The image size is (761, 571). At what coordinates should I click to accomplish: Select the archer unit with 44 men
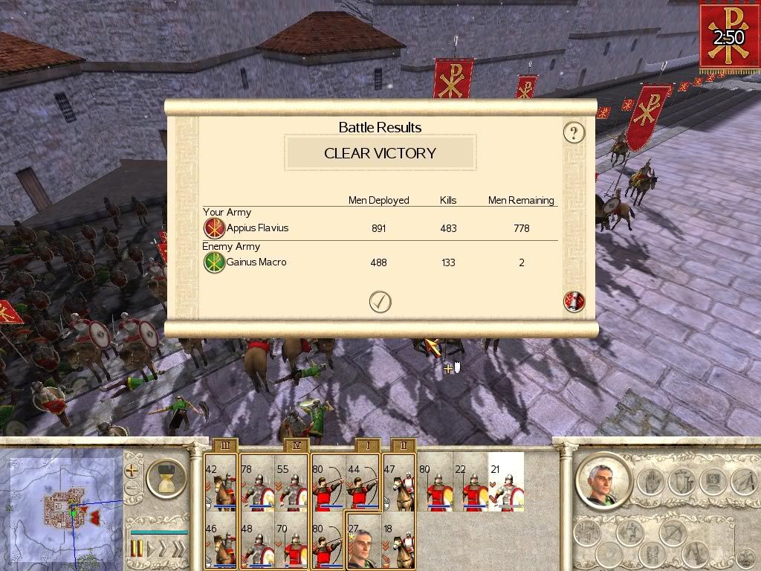coord(363,482)
